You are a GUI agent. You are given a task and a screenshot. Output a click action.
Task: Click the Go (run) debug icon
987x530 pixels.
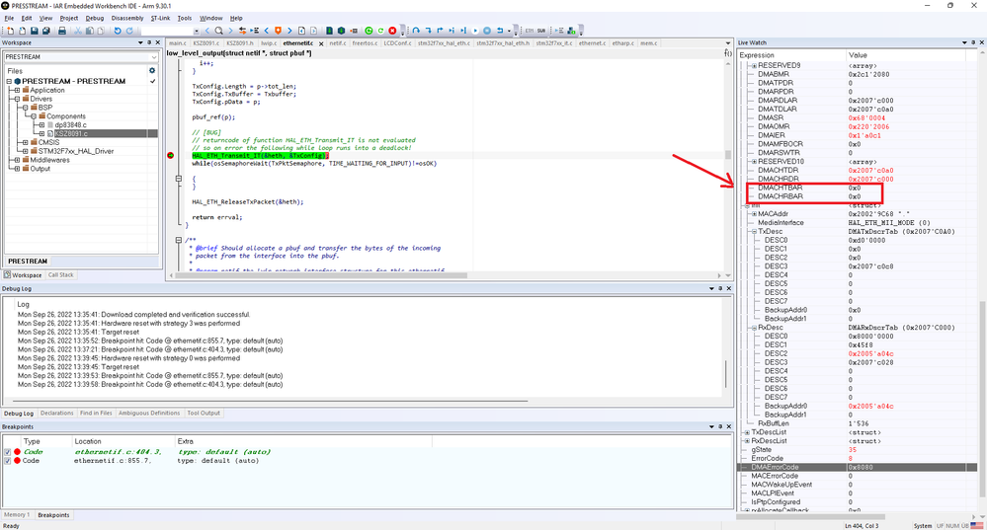pyautogui.click(x=475, y=31)
